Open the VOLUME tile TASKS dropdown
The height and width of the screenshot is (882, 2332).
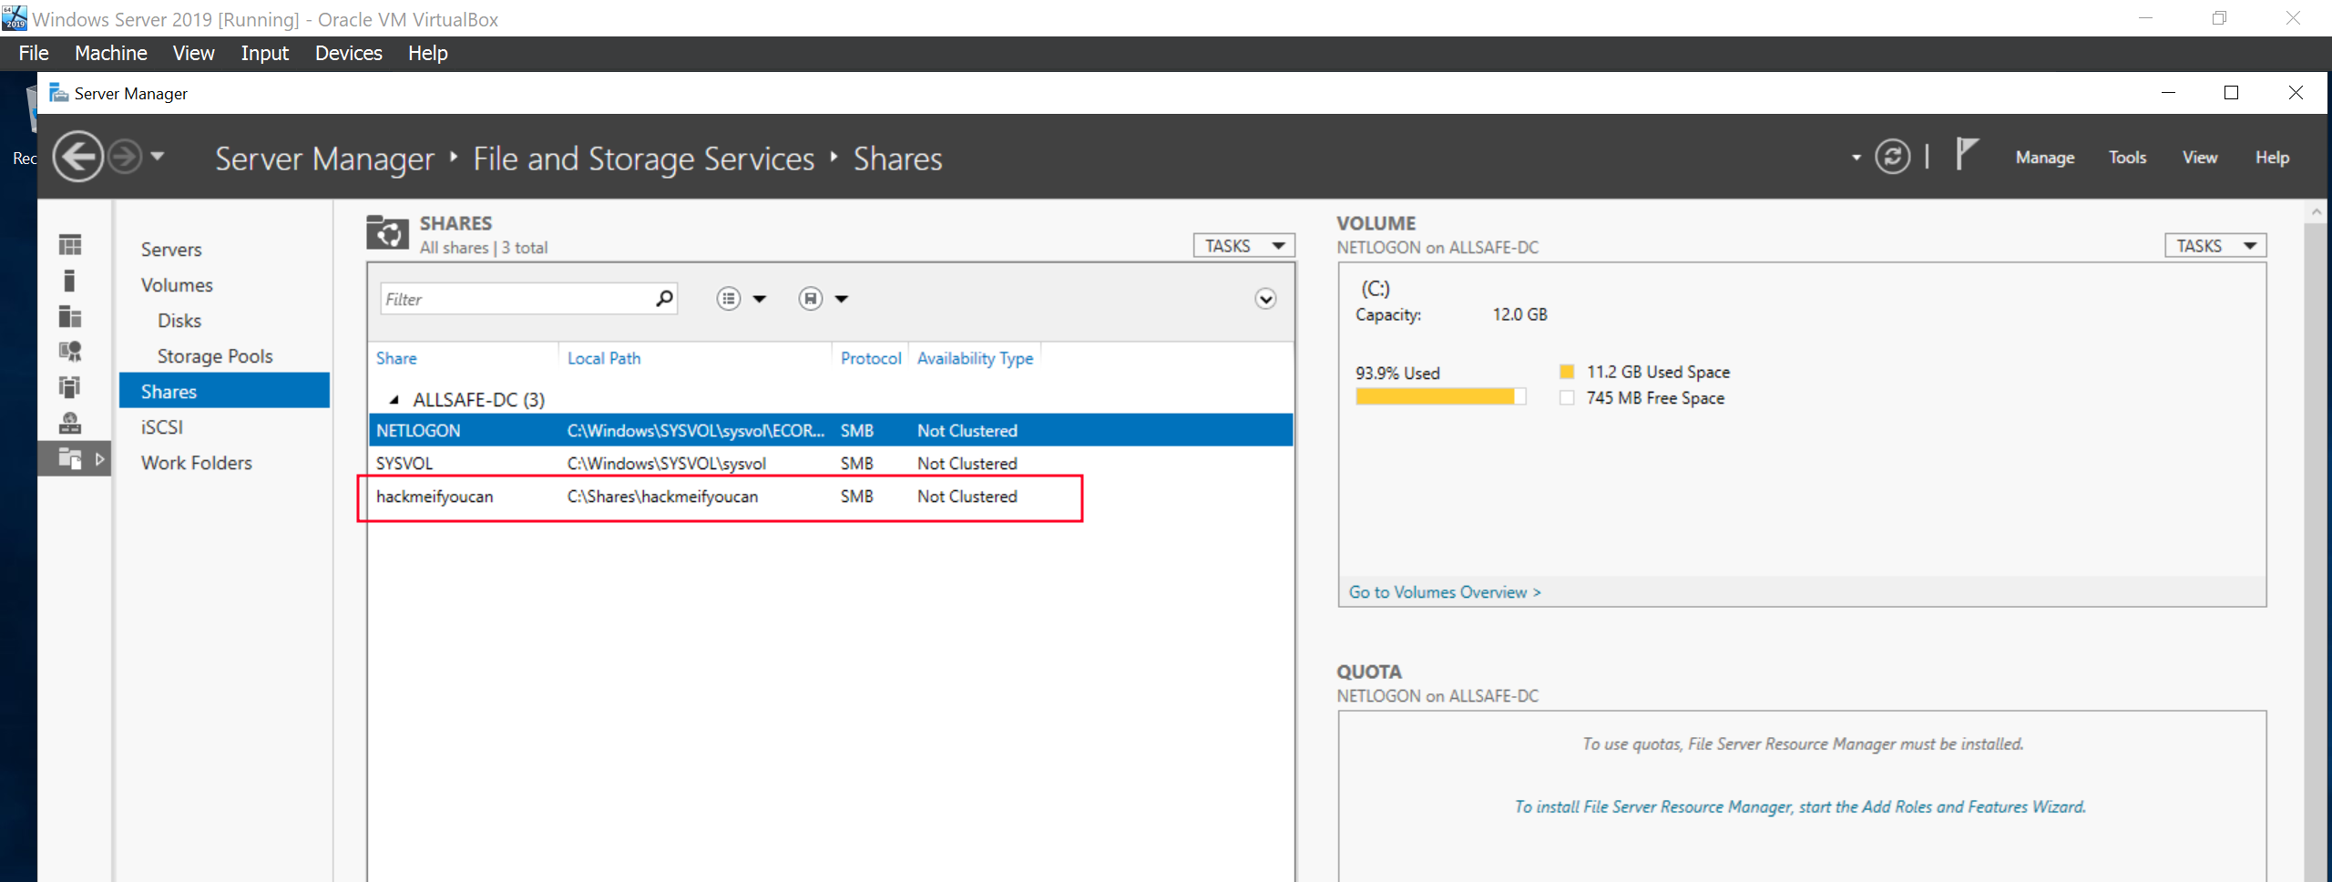click(x=2215, y=245)
